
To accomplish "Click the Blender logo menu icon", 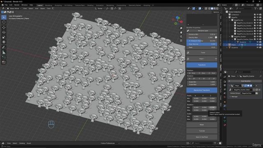I will pos(2,5).
